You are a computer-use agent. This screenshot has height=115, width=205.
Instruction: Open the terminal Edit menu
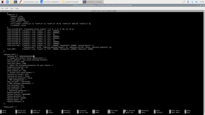coord(7,8)
